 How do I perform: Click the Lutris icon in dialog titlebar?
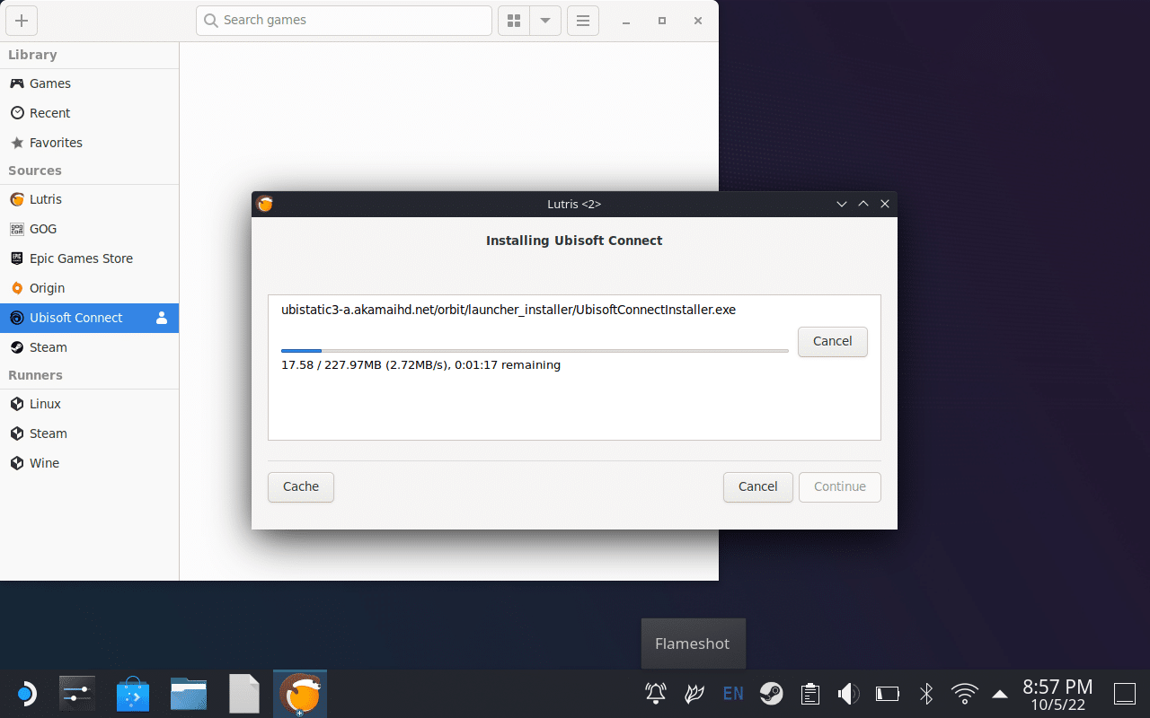pyautogui.click(x=265, y=204)
